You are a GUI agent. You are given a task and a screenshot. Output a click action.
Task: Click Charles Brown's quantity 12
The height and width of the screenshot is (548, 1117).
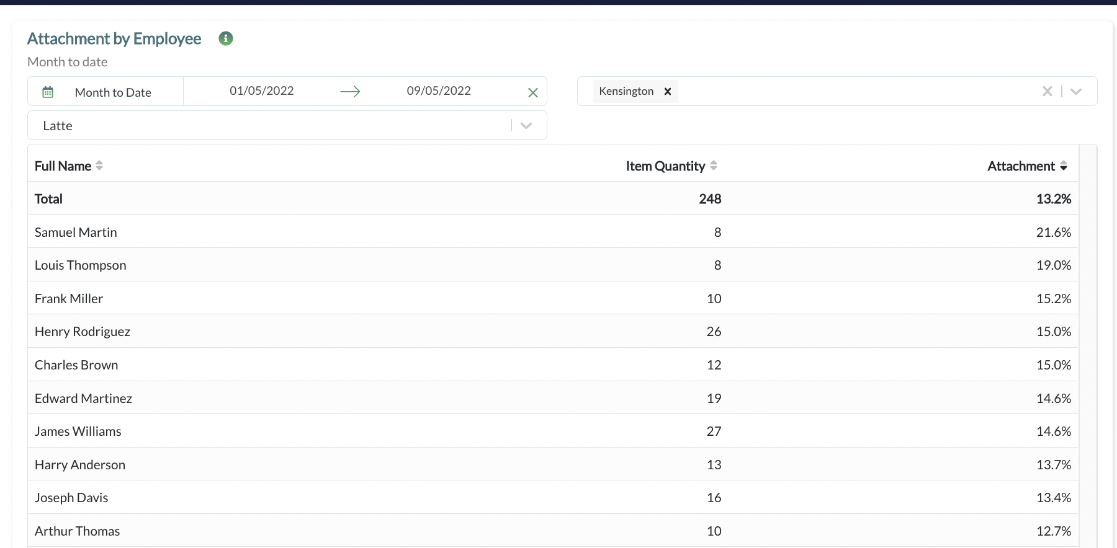coord(714,365)
